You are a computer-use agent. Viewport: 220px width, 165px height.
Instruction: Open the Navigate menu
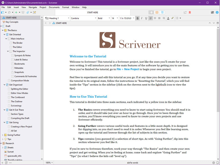pyautogui.click(x=33, y=7)
